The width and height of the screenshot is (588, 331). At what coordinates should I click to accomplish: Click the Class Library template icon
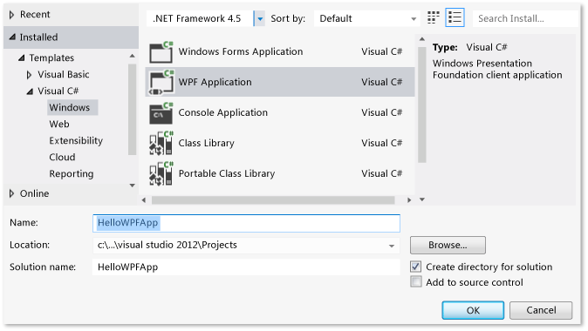[161, 144]
